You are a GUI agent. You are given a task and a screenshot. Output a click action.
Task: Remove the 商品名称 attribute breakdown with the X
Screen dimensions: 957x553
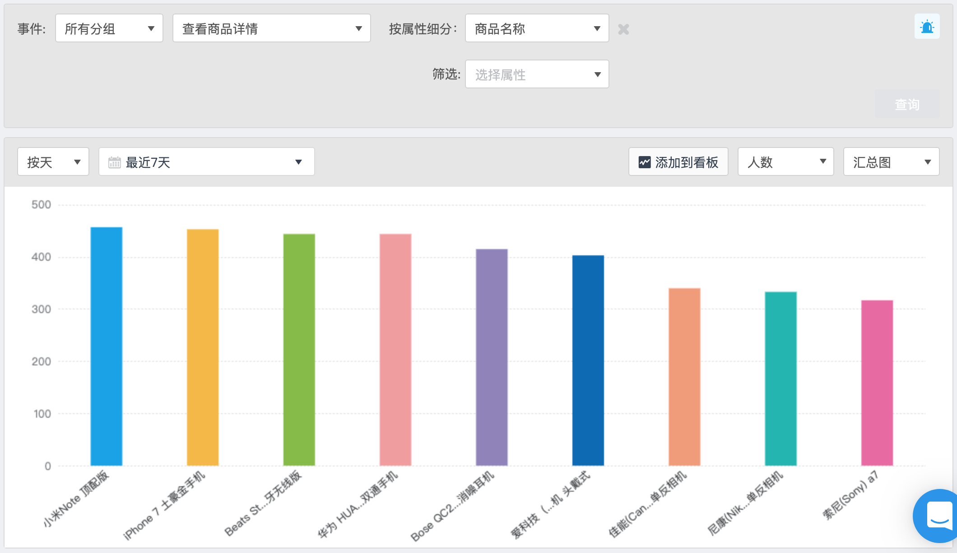(623, 29)
